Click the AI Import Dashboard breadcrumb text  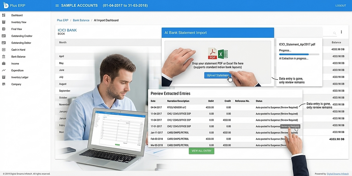pos(106,20)
